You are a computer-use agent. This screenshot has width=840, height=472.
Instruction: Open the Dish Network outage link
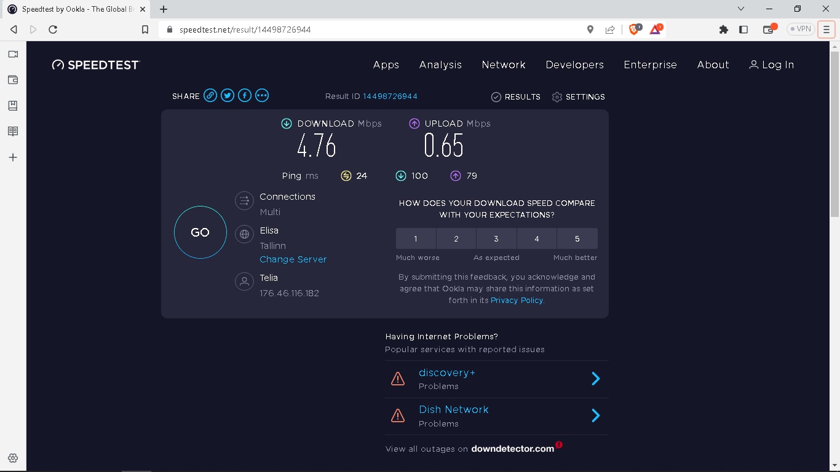[454, 409]
